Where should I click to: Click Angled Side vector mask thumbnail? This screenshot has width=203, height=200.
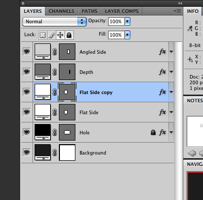coord(67,52)
